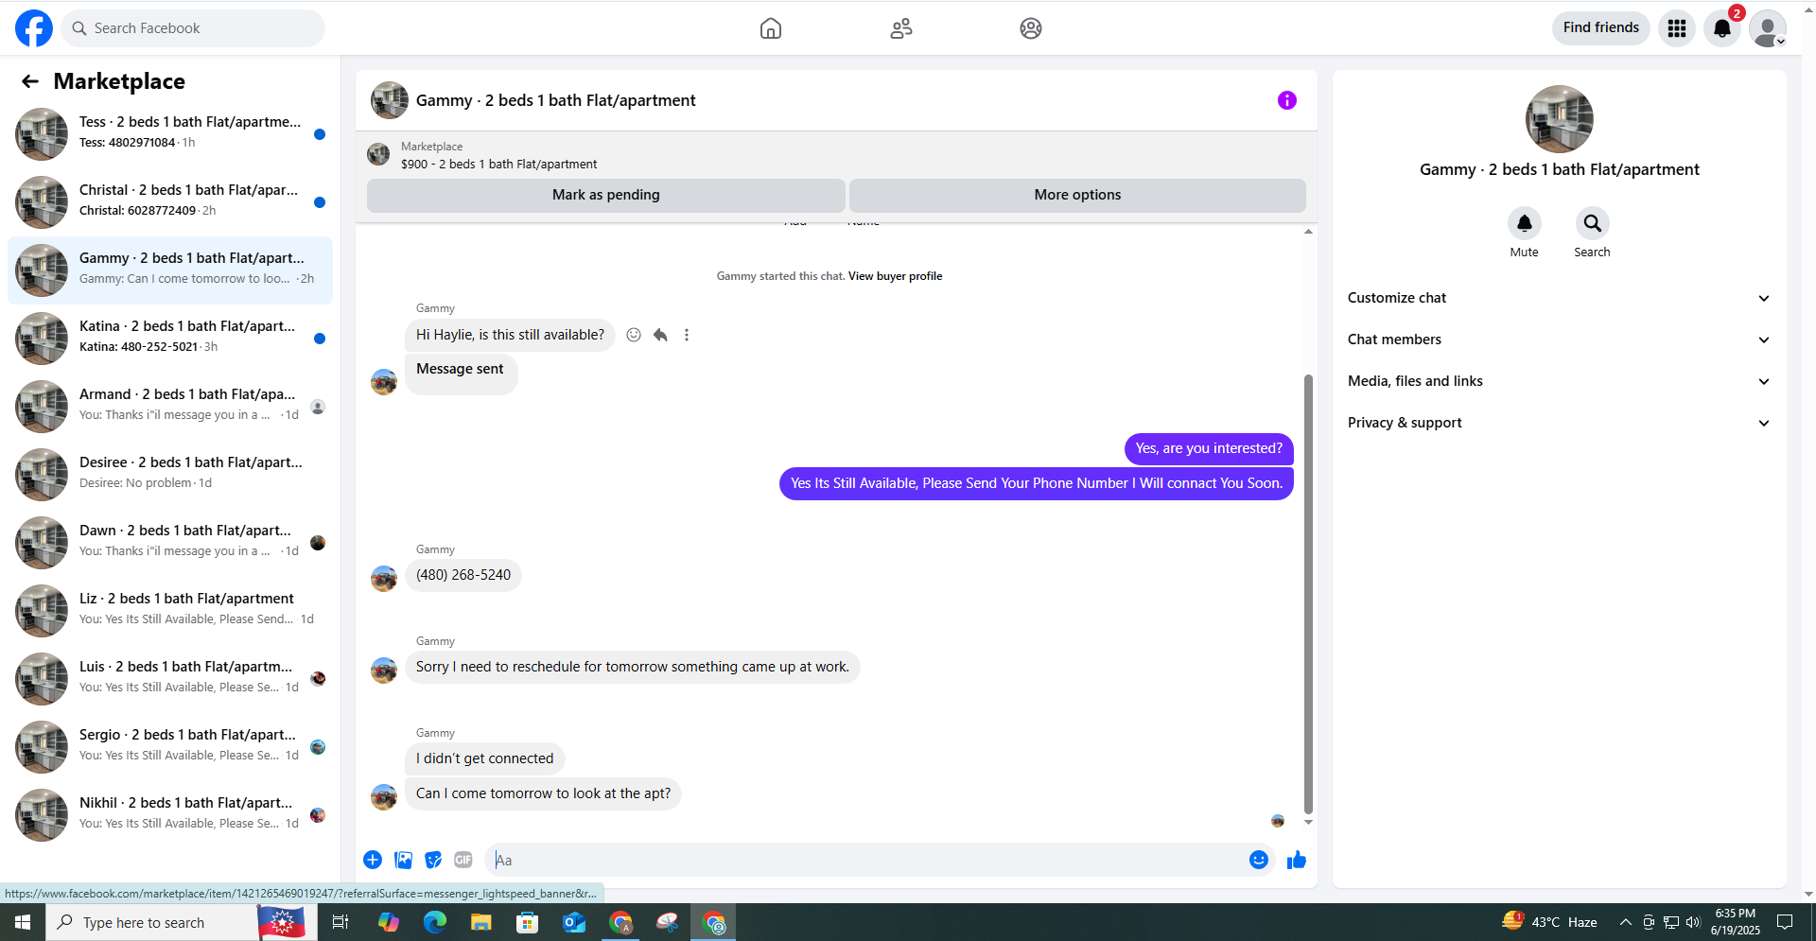The image size is (1816, 941).
Task: Send a thumbs up like
Action: pos(1297,860)
